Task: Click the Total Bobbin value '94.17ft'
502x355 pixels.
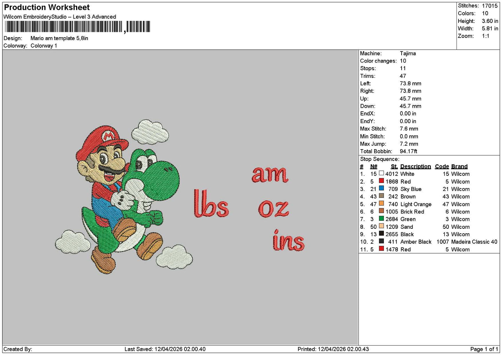Action: 408,151
